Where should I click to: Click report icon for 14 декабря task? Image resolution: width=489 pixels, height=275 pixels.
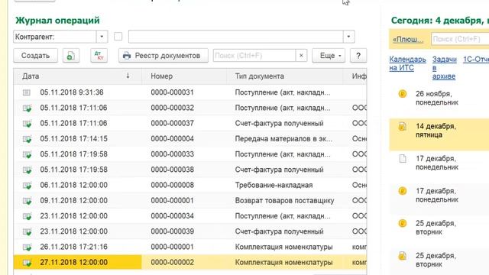403,126
